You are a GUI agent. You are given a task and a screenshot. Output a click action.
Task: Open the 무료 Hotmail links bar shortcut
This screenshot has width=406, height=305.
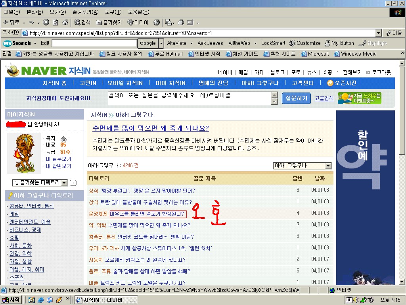(165, 54)
